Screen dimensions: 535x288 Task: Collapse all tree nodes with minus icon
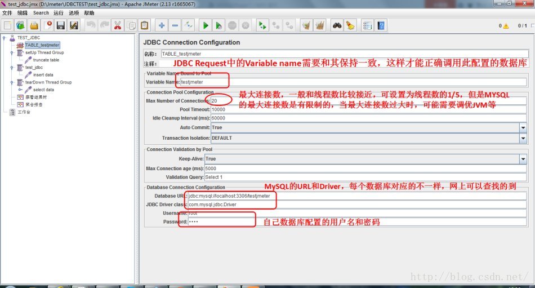point(175,25)
